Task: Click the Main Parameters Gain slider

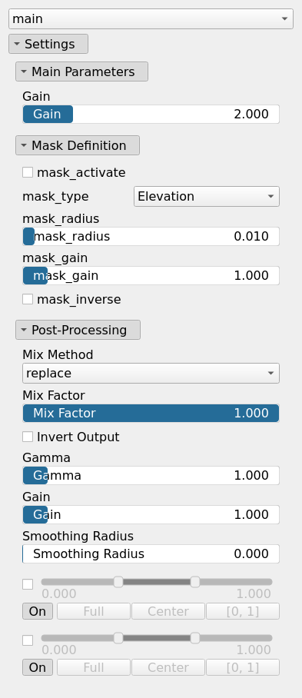Action: (x=151, y=115)
